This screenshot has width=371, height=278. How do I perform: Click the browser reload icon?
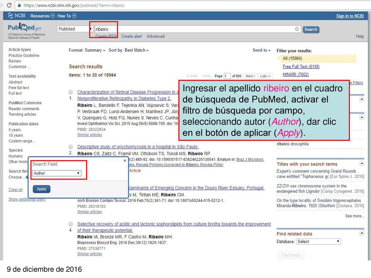click(x=9, y=5)
